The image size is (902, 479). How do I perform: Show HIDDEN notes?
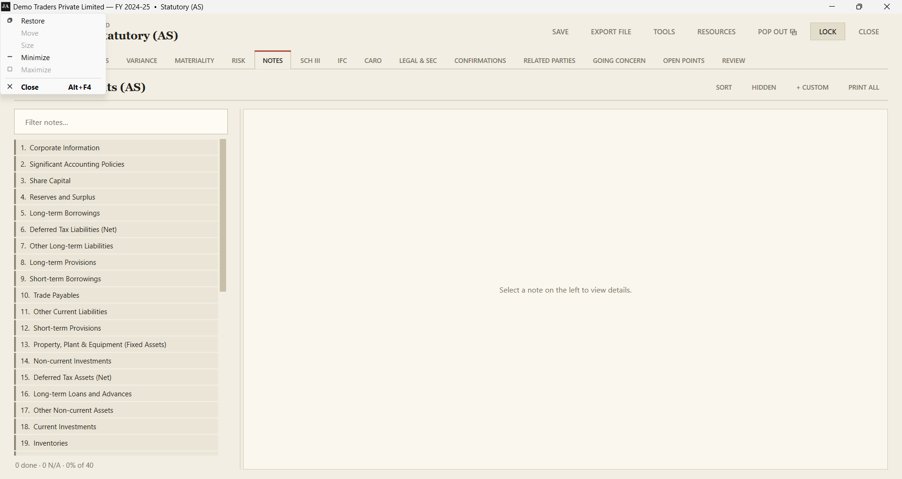(x=763, y=87)
